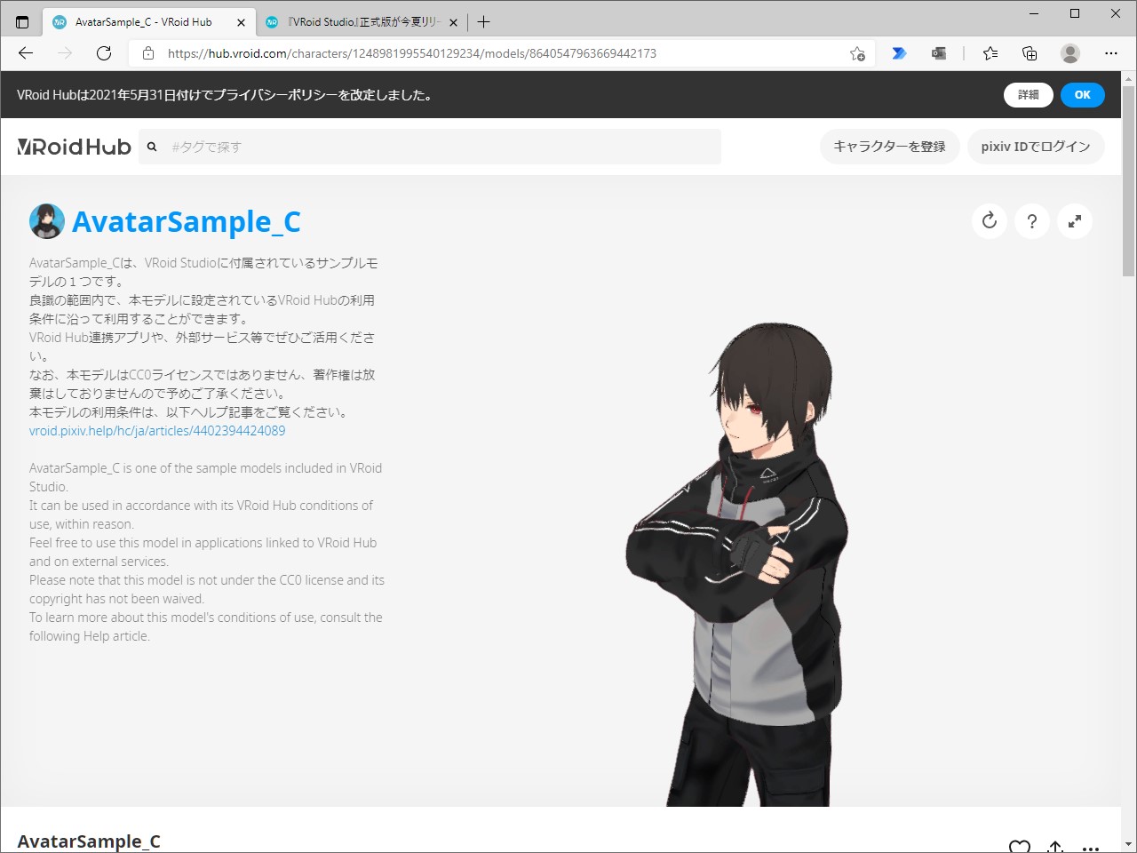Open the VRoid Hub home logo
The image size is (1137, 853).
74,147
